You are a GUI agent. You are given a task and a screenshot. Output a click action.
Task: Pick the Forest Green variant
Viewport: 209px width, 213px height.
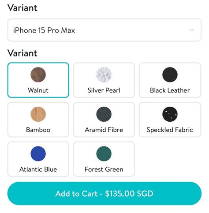point(104,159)
